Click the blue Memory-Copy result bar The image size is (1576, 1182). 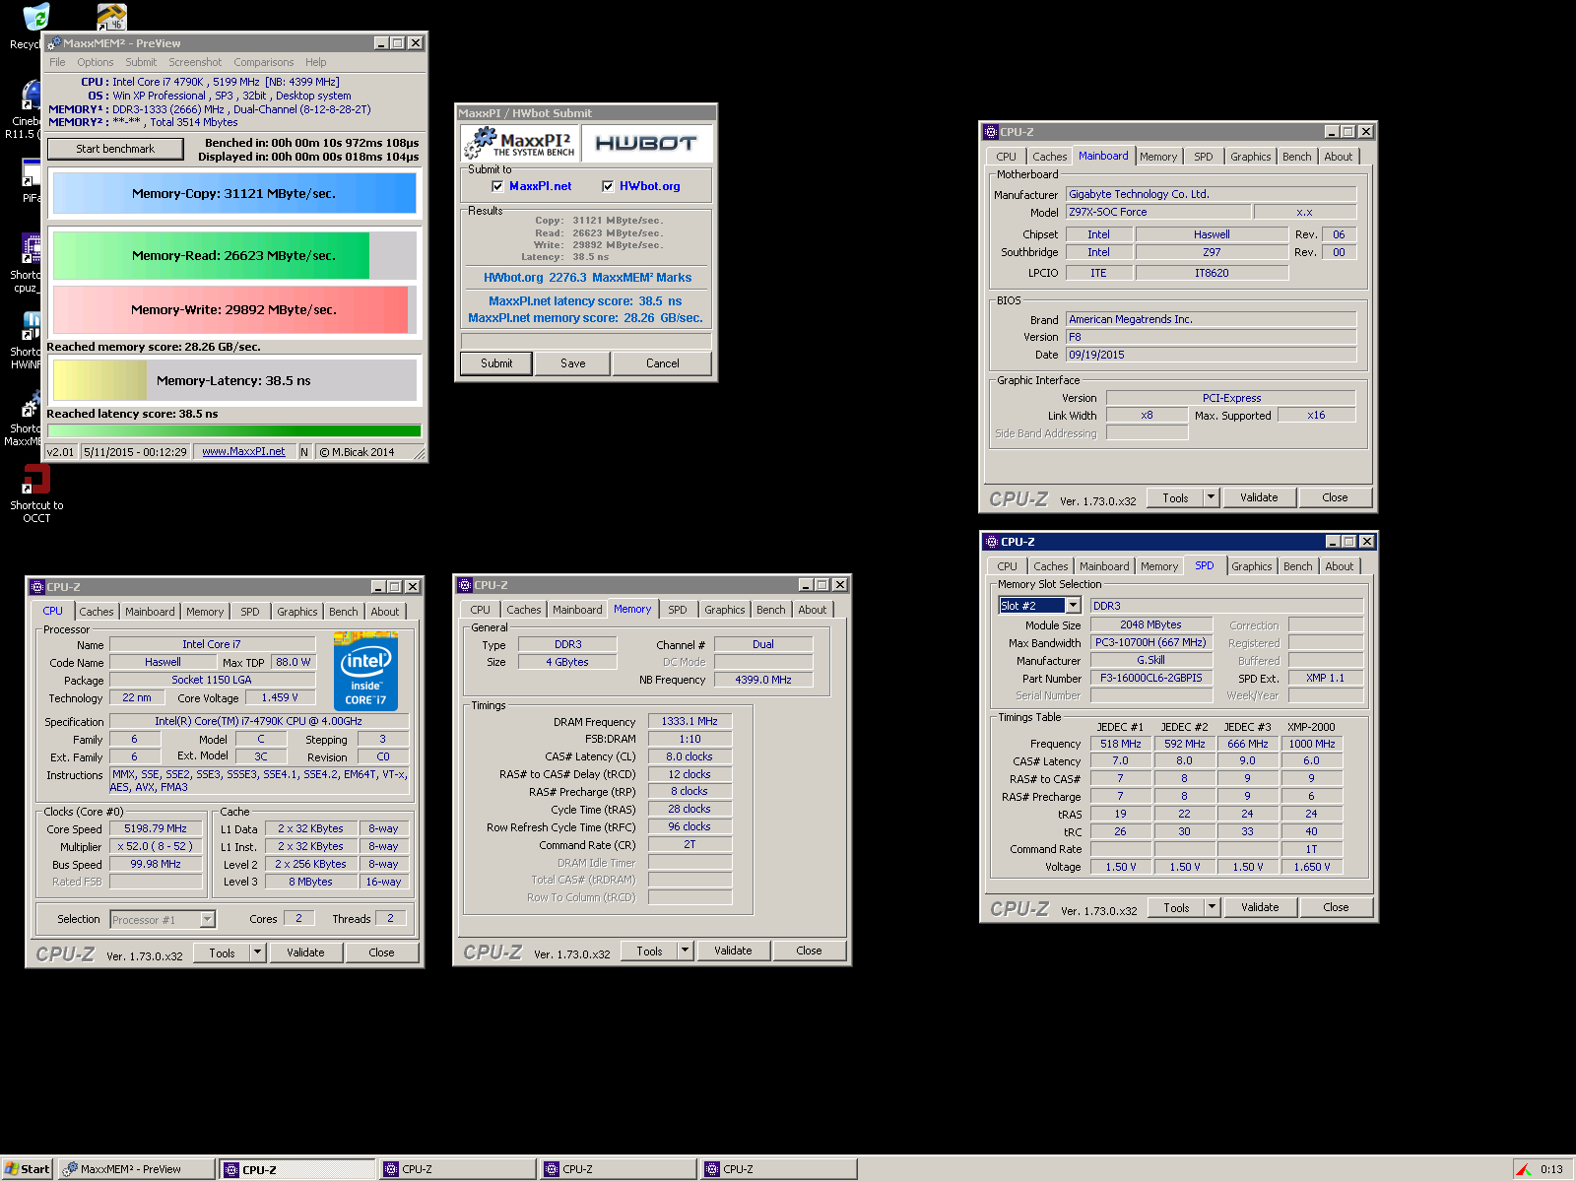(234, 193)
